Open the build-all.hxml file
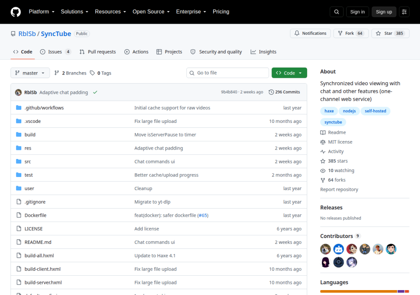The width and height of the screenshot is (420, 295). (39, 256)
